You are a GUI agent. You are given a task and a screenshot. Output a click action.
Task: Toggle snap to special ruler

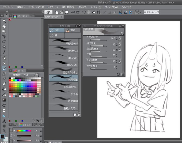126,12
